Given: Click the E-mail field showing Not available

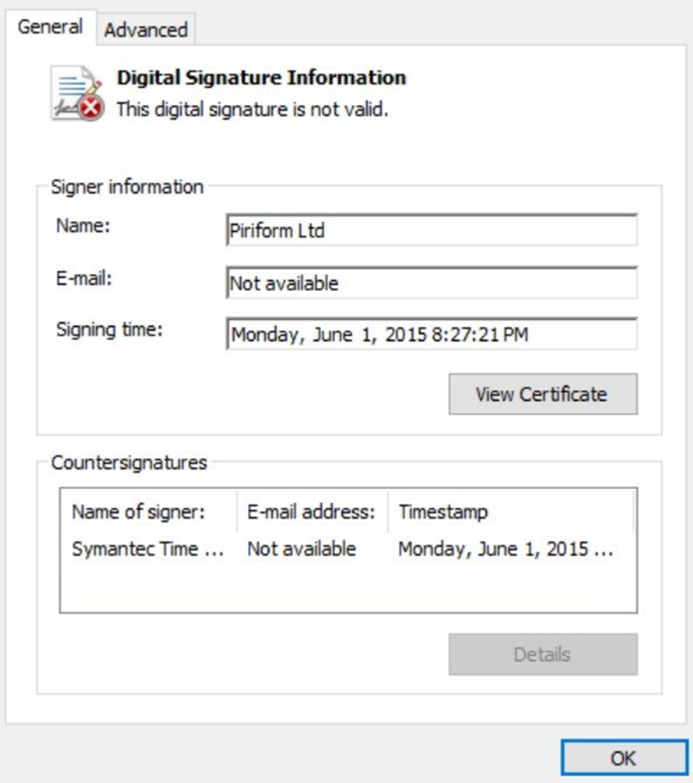Looking at the screenshot, I should [432, 283].
